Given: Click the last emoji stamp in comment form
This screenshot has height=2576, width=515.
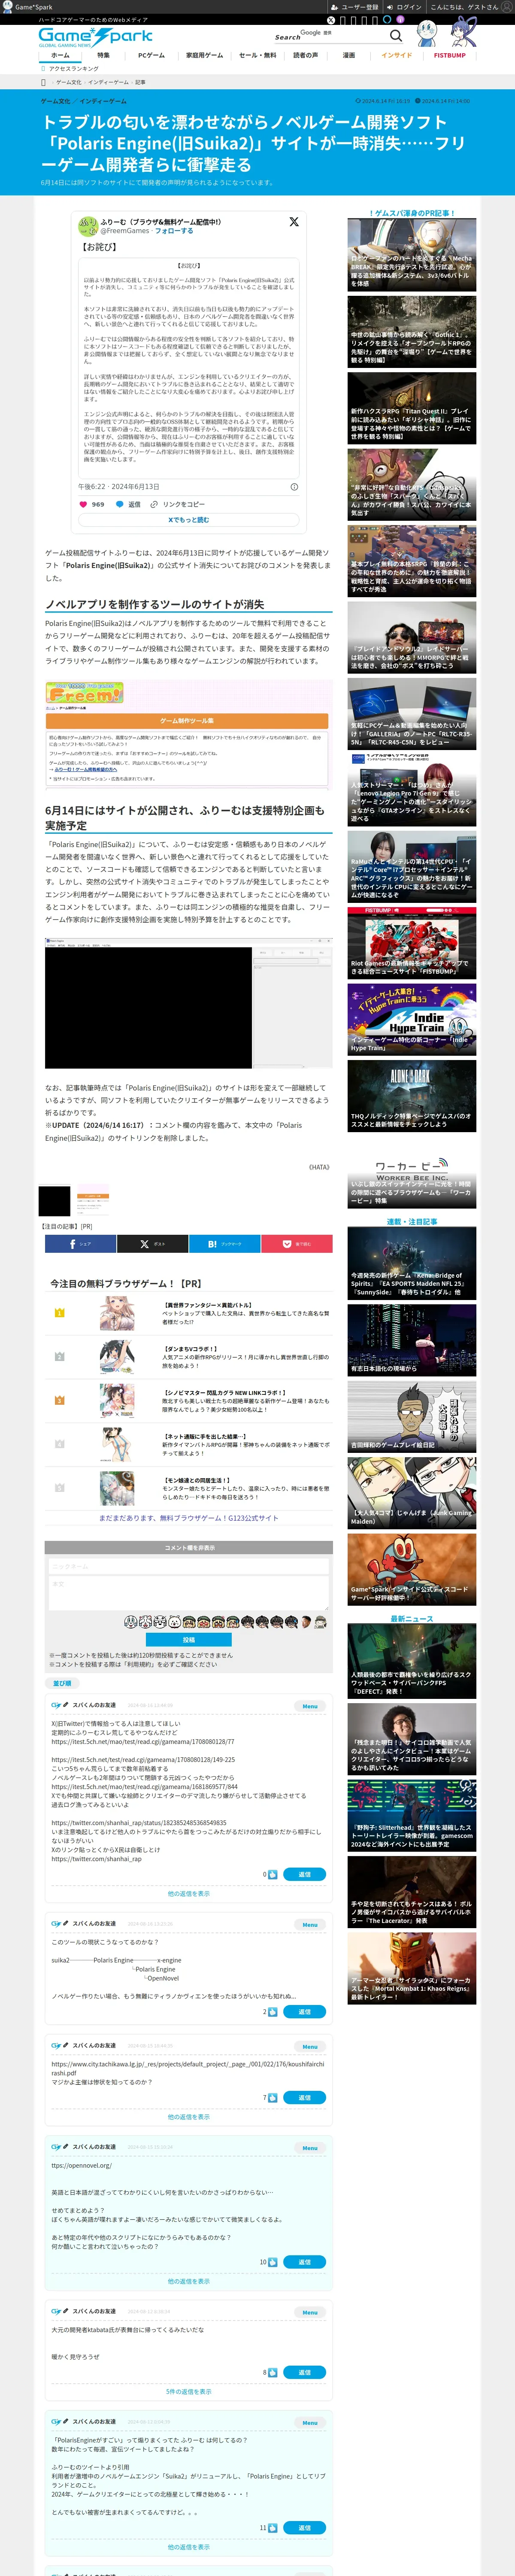Looking at the screenshot, I should click(320, 1621).
